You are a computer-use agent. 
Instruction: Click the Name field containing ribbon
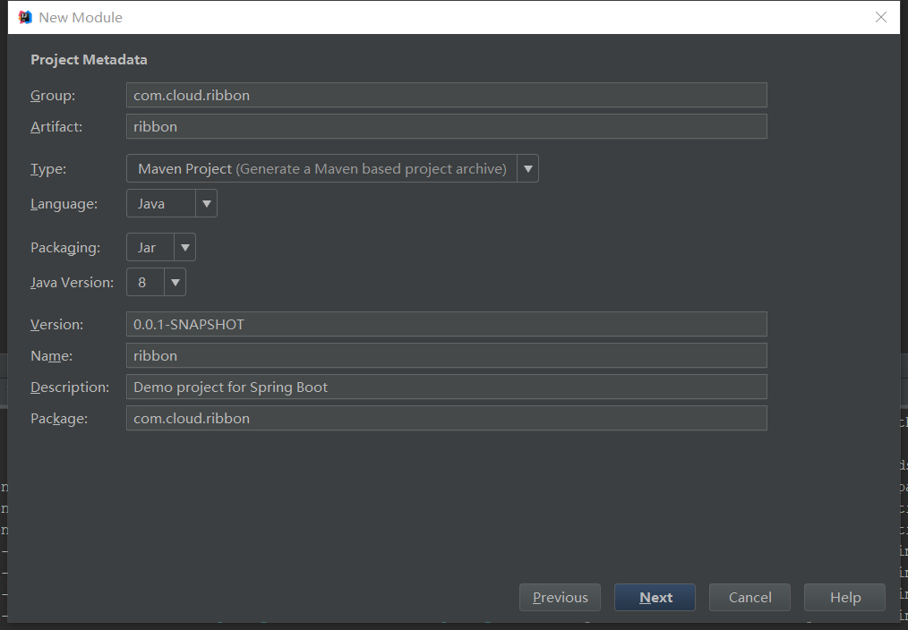tap(447, 355)
